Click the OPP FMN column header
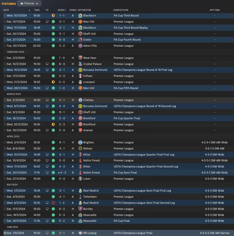 click(x=215, y=10)
